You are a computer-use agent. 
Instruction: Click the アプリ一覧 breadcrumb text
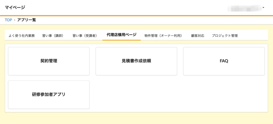pyautogui.click(x=27, y=20)
